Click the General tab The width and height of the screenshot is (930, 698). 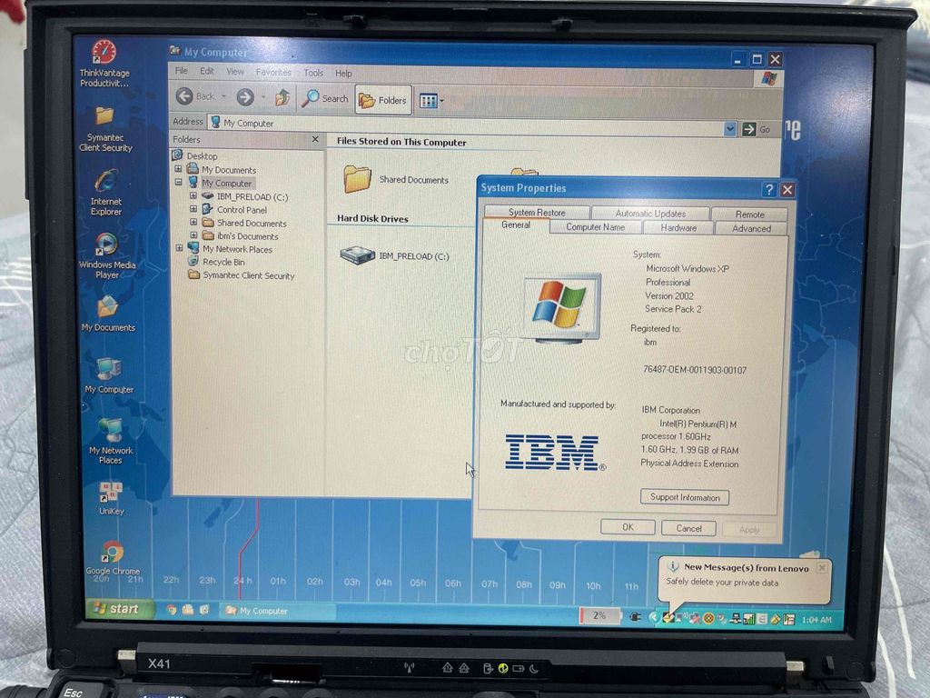tap(516, 225)
